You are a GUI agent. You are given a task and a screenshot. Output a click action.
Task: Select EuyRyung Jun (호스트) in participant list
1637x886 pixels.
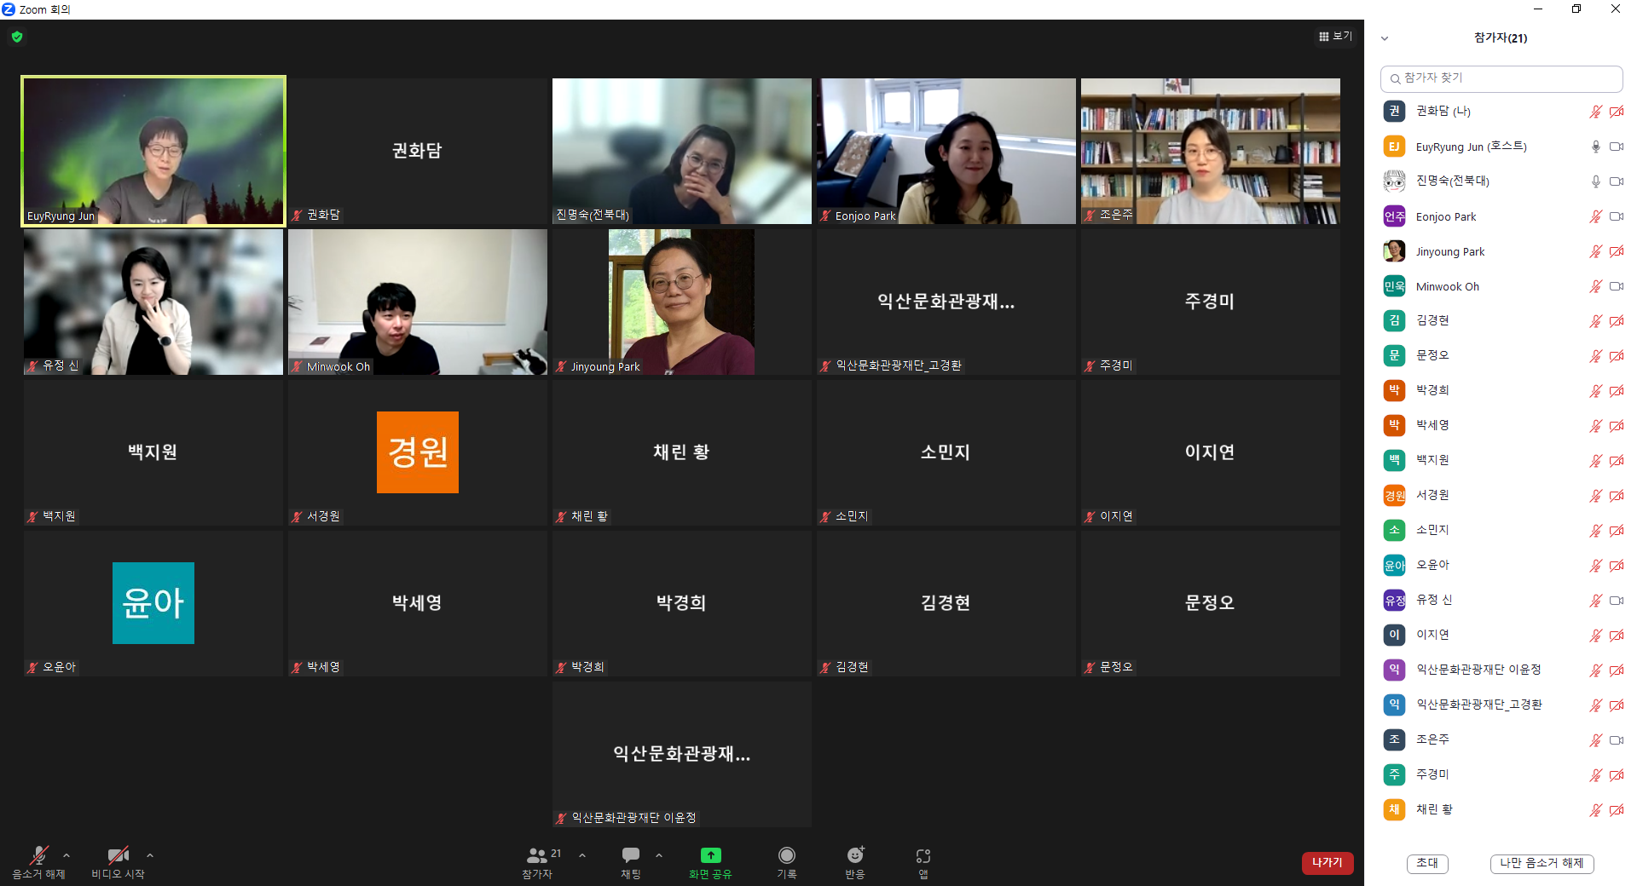[x=1471, y=147]
